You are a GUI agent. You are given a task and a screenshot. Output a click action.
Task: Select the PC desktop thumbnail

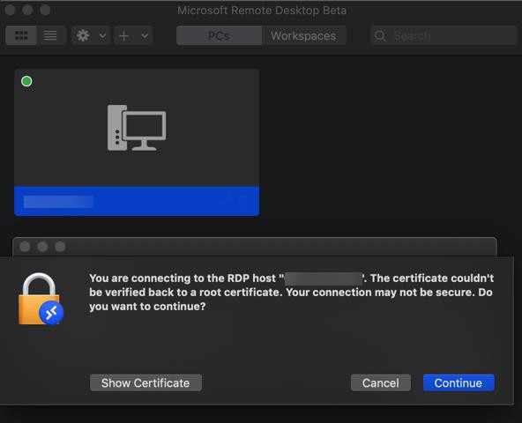(x=137, y=142)
